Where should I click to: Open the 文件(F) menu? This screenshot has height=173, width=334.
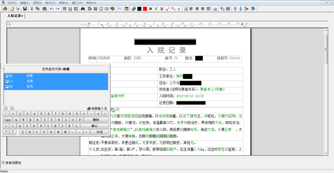tap(12, 3)
